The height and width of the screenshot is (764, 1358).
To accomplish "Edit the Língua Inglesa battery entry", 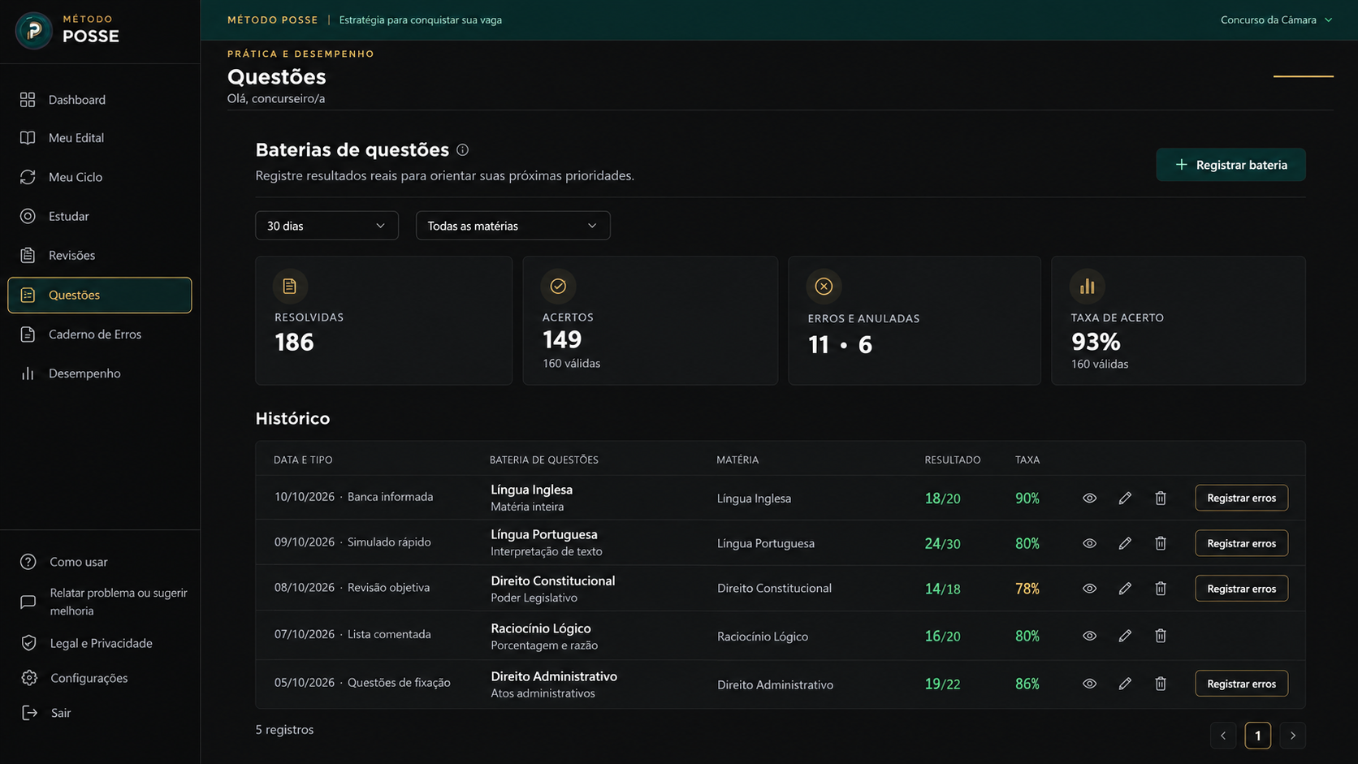I will click(x=1125, y=498).
